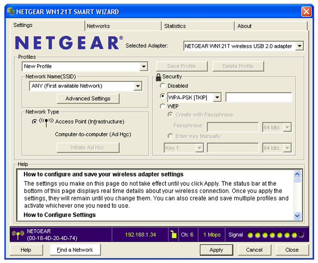Open the passphrase 64 bits dropdown

(287, 127)
